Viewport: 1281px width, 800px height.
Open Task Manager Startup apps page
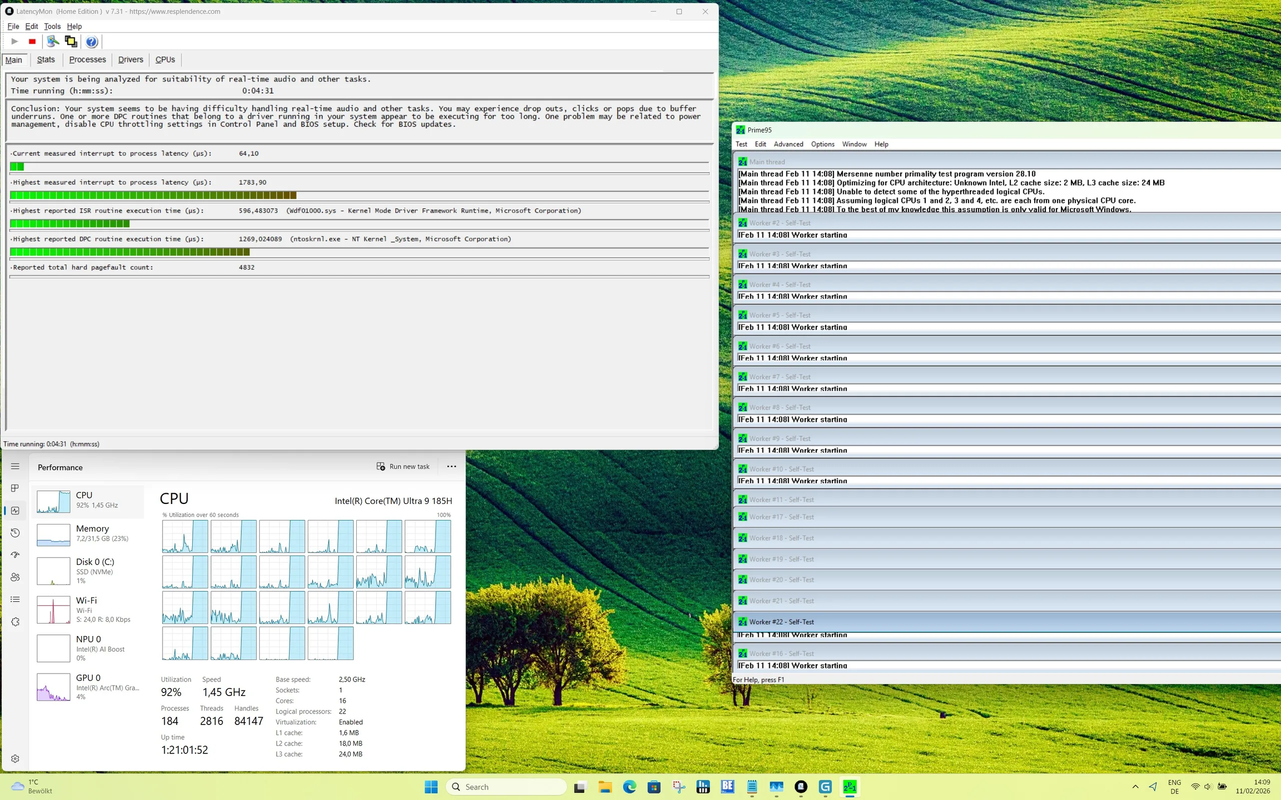coord(15,555)
